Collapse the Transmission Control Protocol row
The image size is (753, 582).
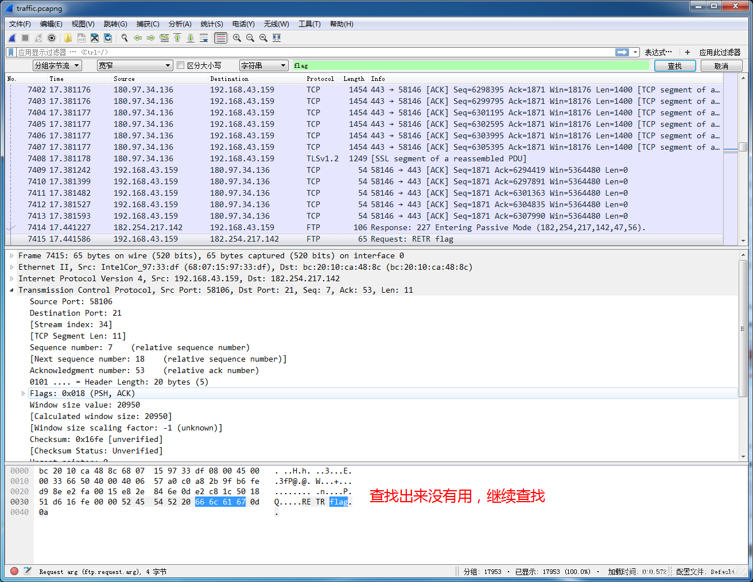tap(11, 290)
